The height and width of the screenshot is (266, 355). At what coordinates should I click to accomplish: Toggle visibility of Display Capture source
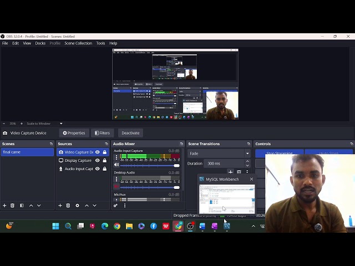98,160
